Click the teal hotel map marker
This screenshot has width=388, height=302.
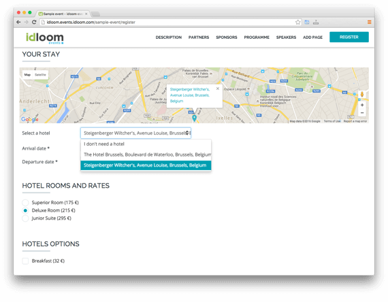[195, 118]
